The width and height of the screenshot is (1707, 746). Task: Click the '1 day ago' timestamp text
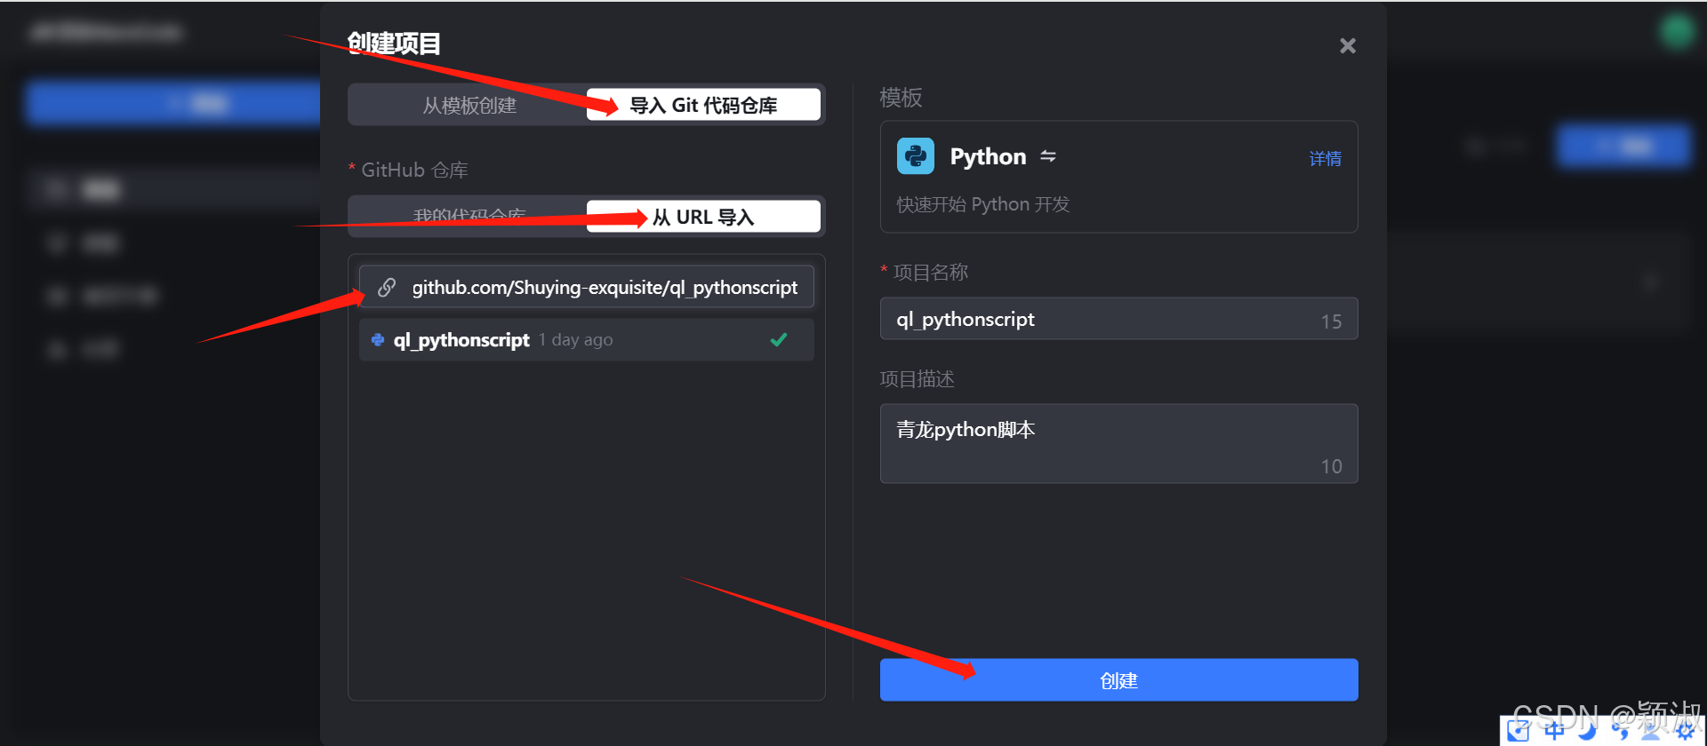pyautogui.click(x=575, y=340)
